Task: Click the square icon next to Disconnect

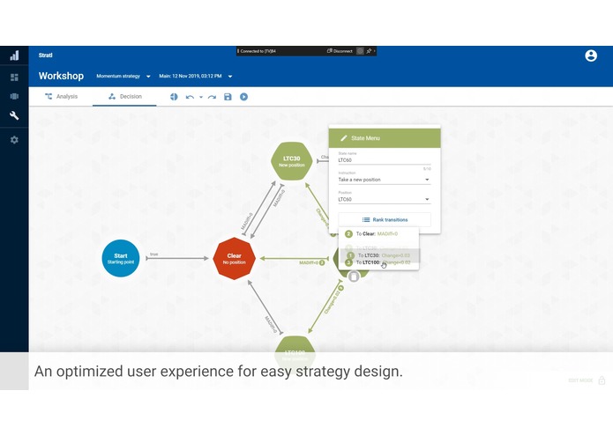Action: [360, 51]
